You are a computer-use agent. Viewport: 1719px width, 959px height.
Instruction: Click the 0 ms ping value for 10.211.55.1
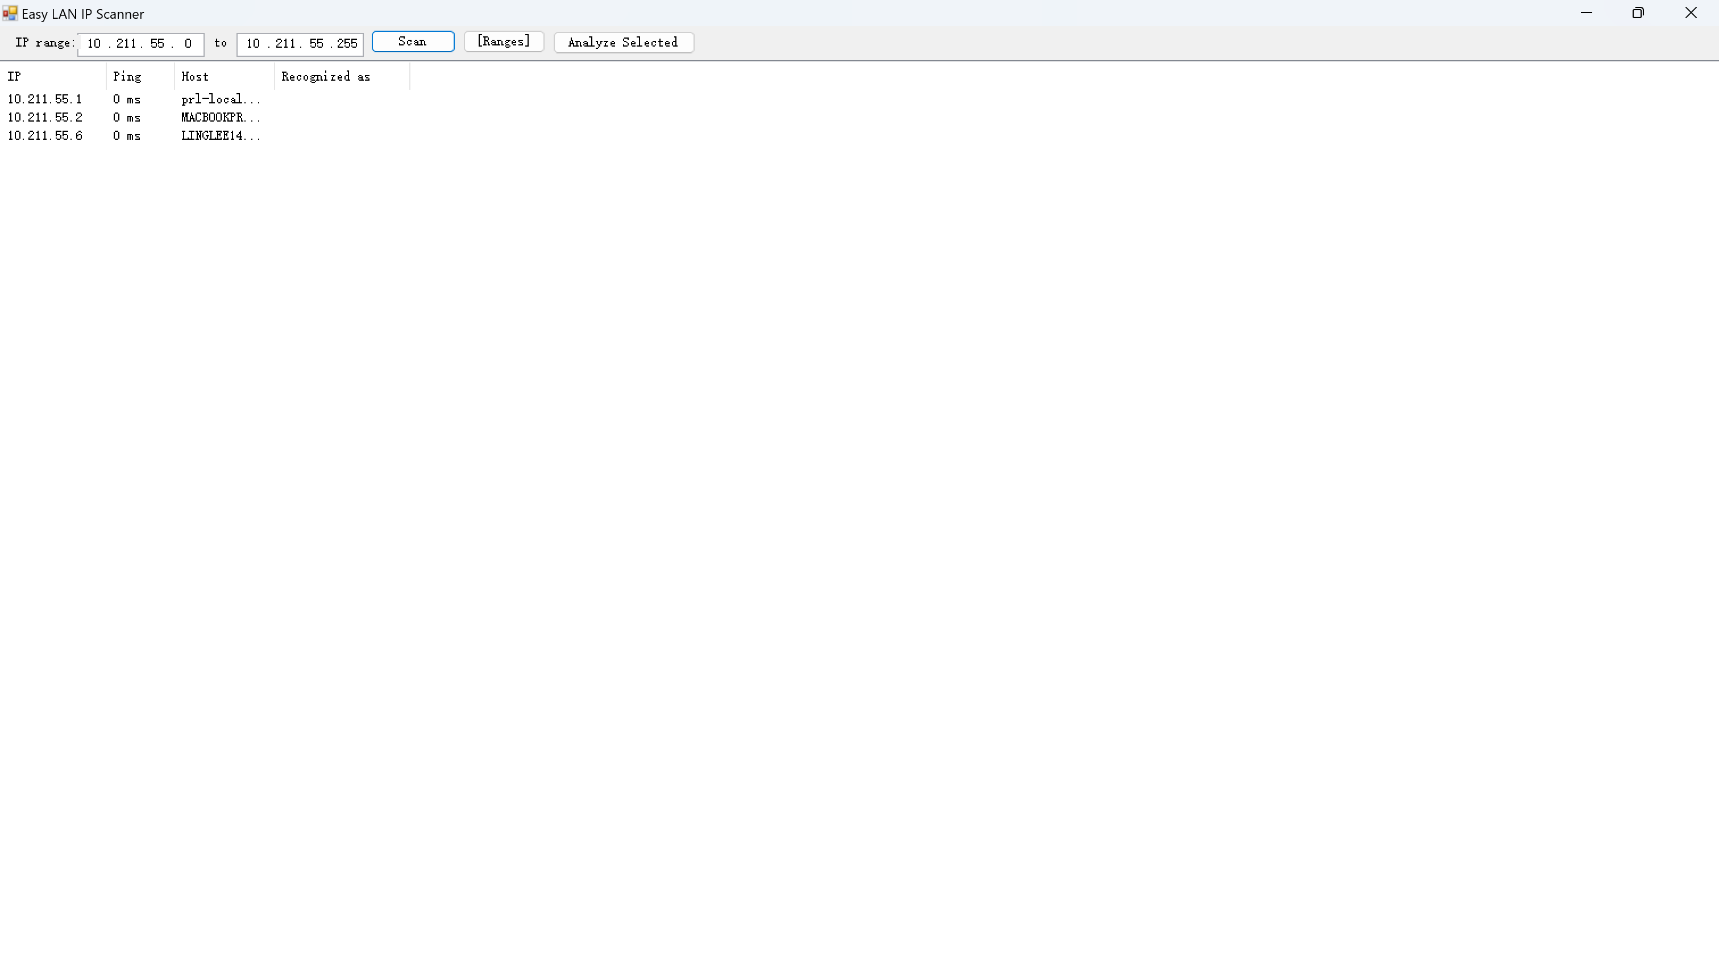(x=127, y=99)
